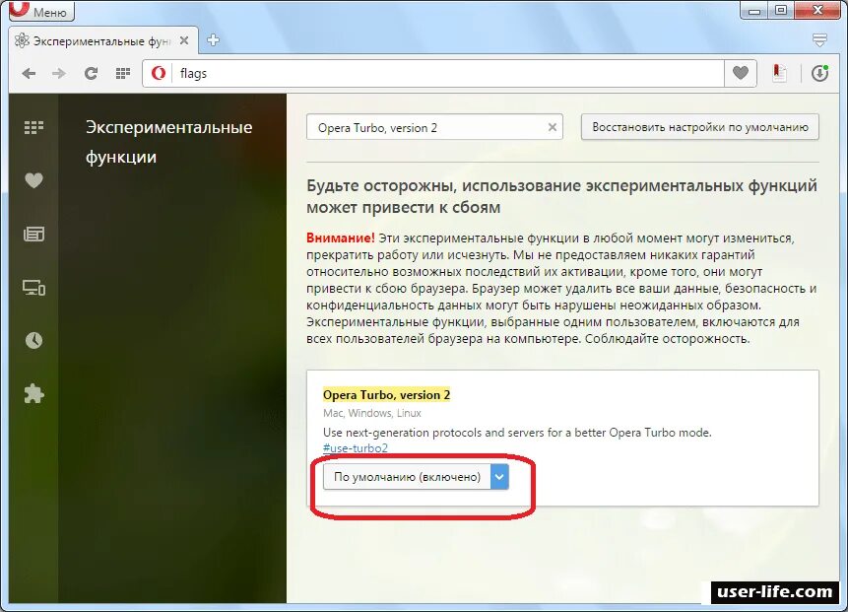Open the tab menu icon at top right

tap(819, 40)
